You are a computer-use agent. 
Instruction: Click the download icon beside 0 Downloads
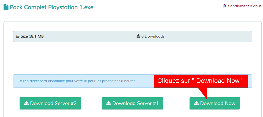click(138, 36)
